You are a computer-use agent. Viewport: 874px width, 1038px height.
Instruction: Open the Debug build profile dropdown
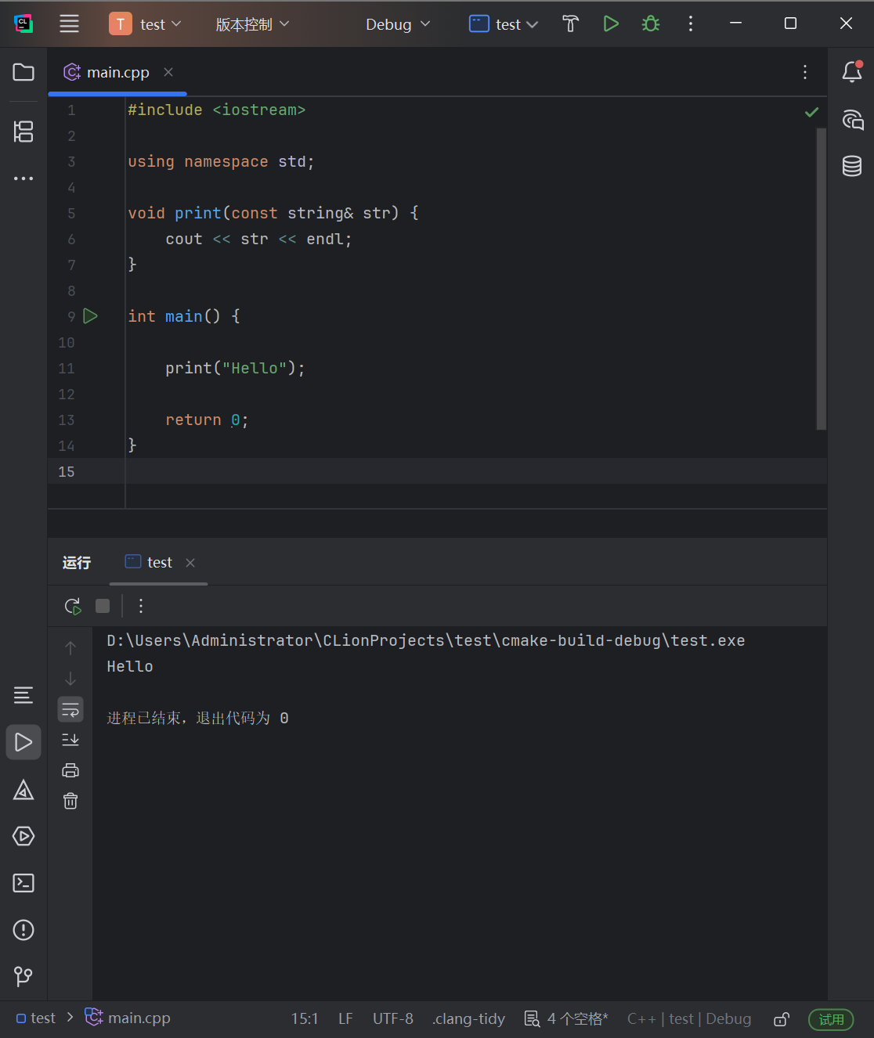pyautogui.click(x=398, y=24)
